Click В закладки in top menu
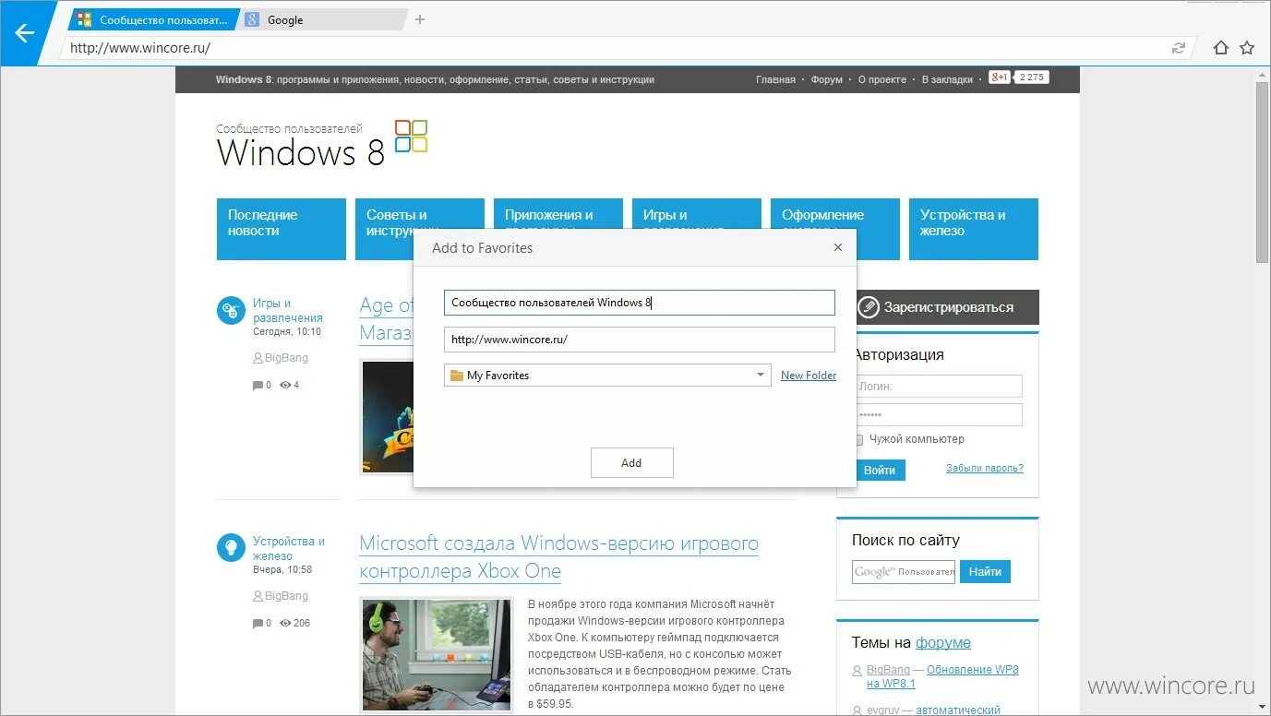Screen dimensions: 1271x716 [x=947, y=79]
